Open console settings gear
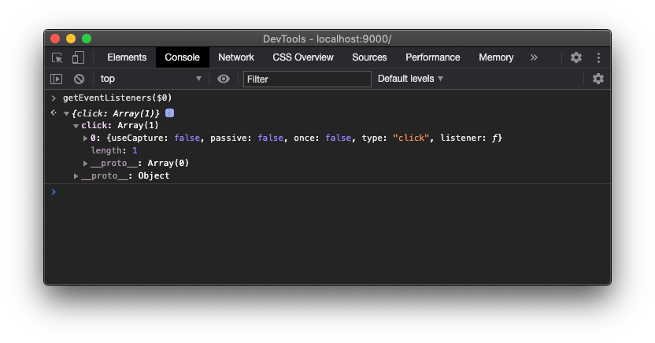This screenshot has height=343, width=655. click(598, 79)
